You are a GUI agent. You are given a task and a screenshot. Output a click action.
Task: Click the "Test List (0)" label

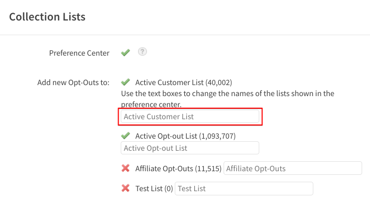tap(154, 189)
